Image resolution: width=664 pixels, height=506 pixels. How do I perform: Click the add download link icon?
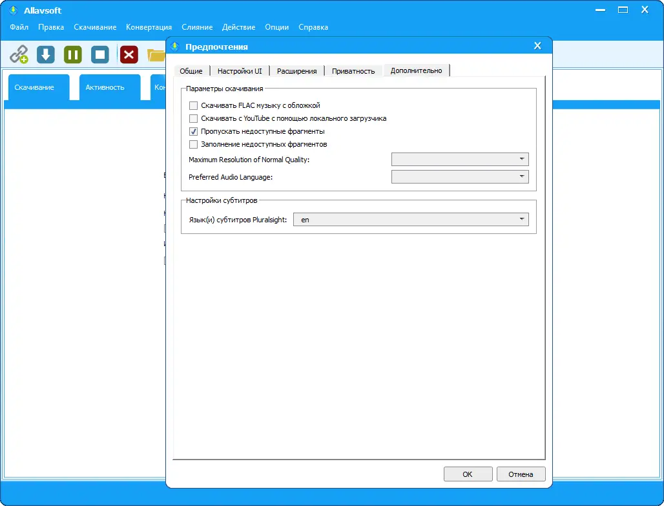coord(17,55)
